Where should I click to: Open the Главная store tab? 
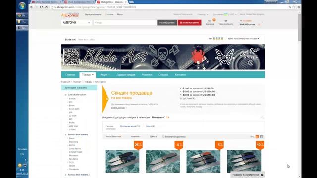tap(70, 75)
